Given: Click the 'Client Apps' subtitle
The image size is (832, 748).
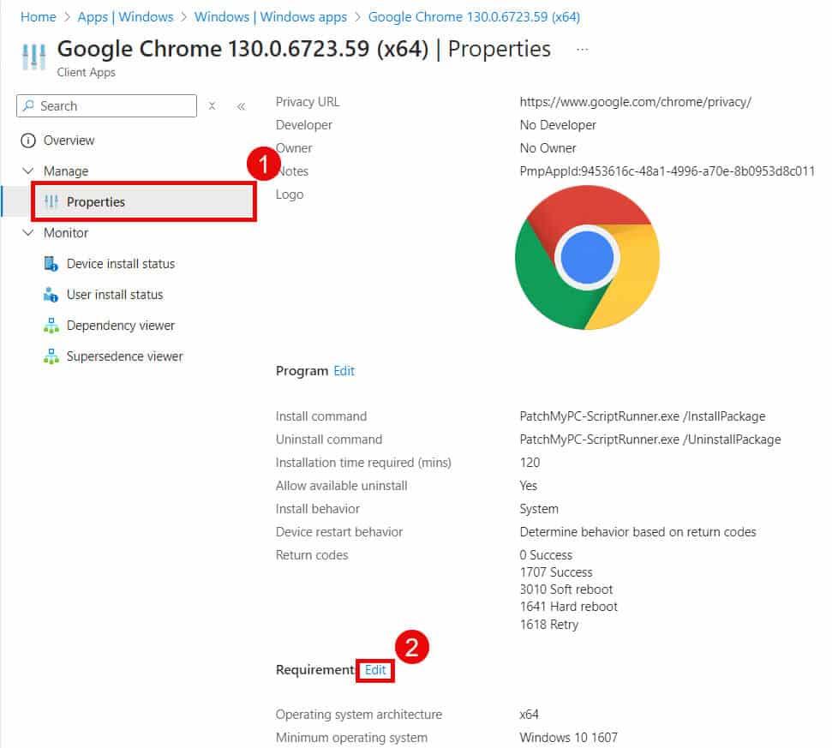Looking at the screenshot, I should click(86, 72).
